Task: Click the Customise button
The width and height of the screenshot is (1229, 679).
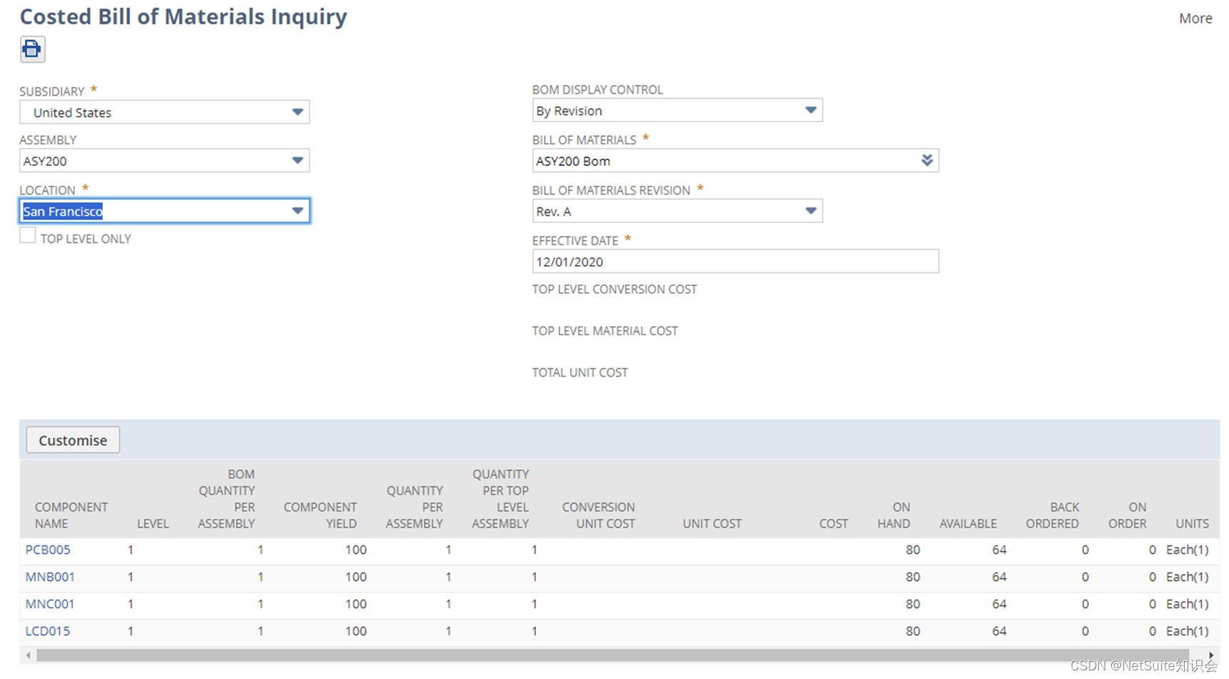Action: point(73,440)
